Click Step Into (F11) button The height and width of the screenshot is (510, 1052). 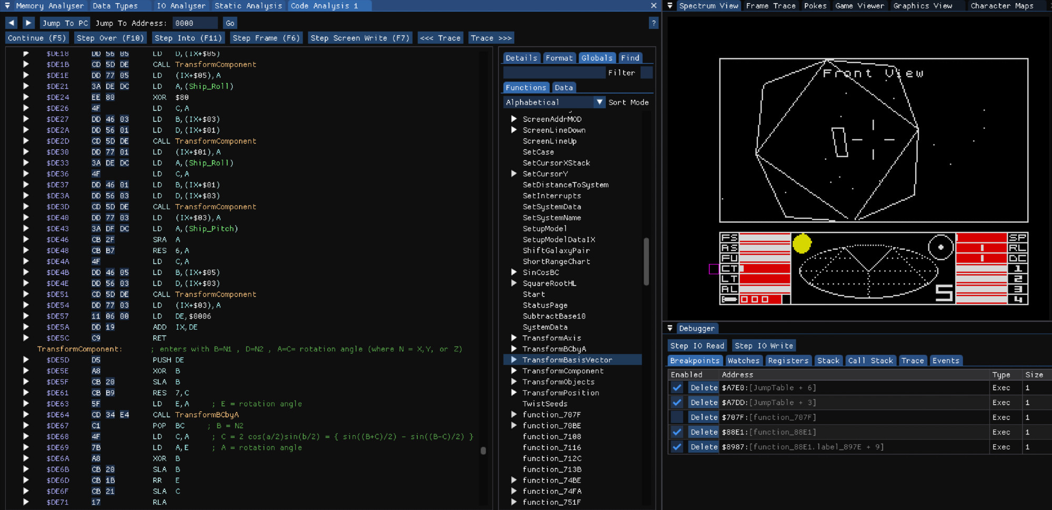[x=188, y=38]
